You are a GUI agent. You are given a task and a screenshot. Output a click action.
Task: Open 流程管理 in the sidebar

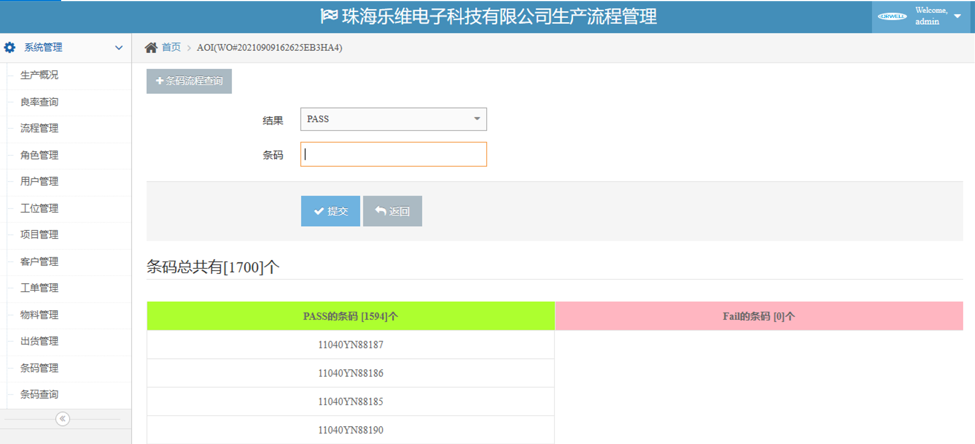[40, 128]
